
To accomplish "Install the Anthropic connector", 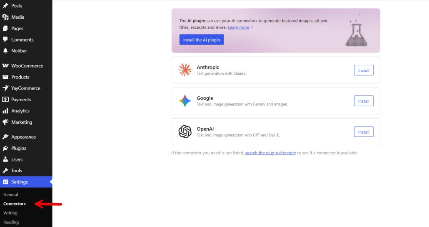I will pos(364,70).
